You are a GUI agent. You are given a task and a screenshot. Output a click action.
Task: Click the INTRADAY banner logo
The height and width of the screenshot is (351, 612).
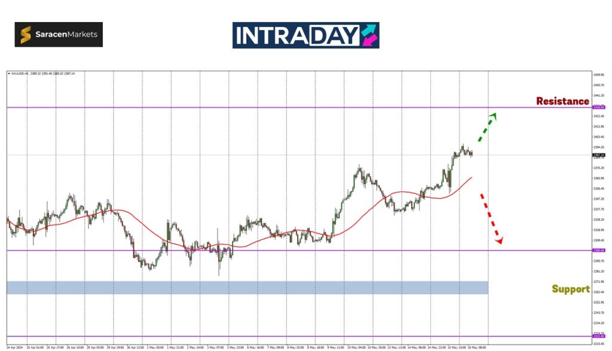tap(305, 35)
